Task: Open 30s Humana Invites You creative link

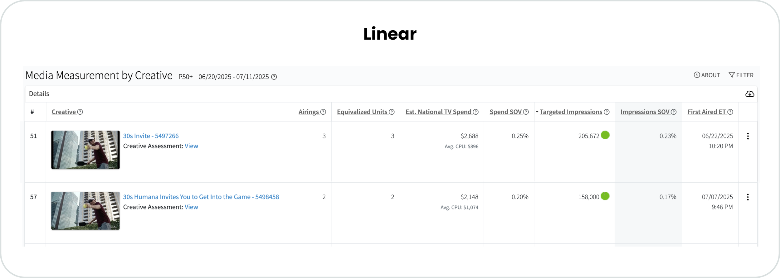Action: (x=201, y=197)
